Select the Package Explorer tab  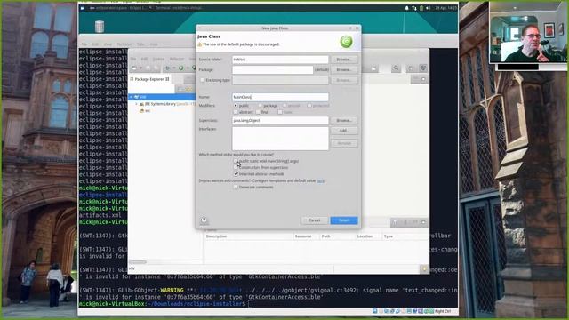(150, 79)
